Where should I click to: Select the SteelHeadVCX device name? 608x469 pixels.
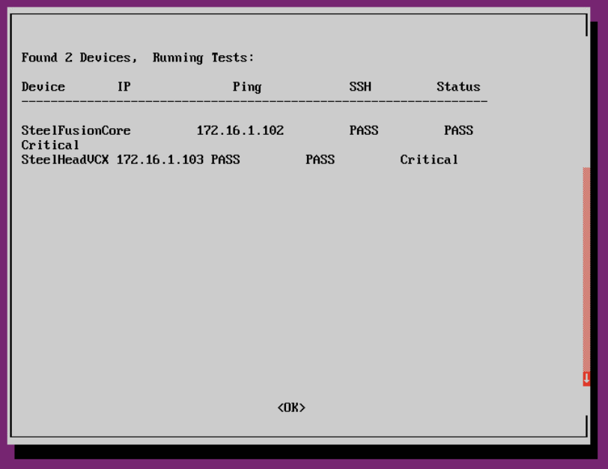click(64, 160)
